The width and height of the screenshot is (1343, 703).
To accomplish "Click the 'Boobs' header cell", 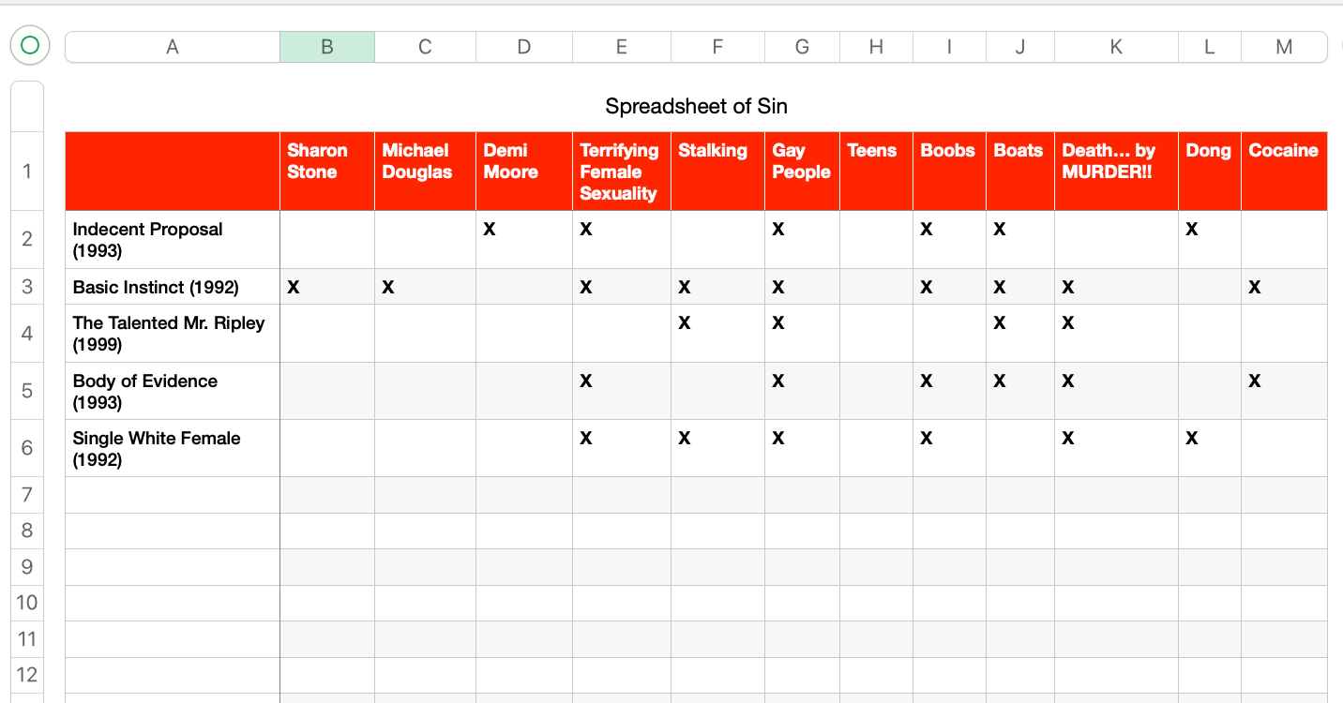I will coord(949,171).
